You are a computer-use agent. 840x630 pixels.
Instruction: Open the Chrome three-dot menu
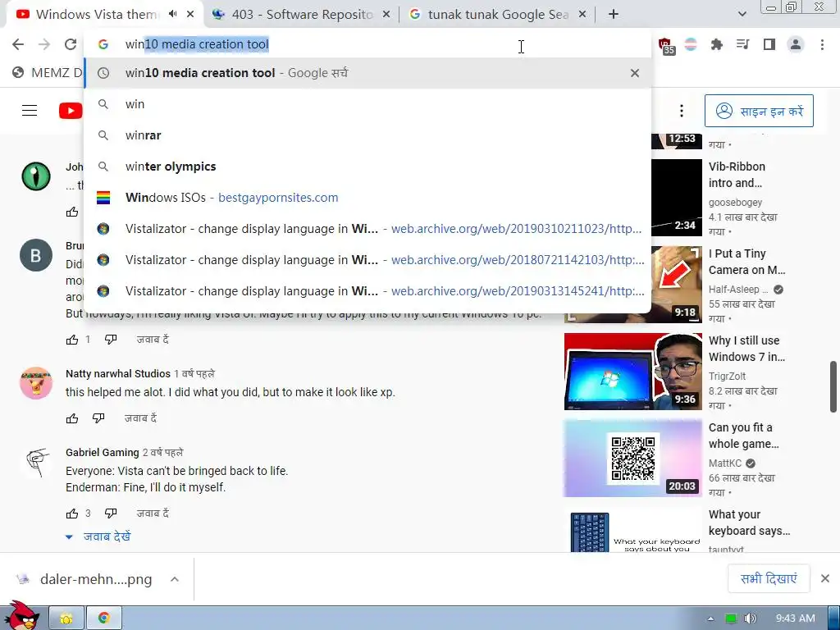822,44
